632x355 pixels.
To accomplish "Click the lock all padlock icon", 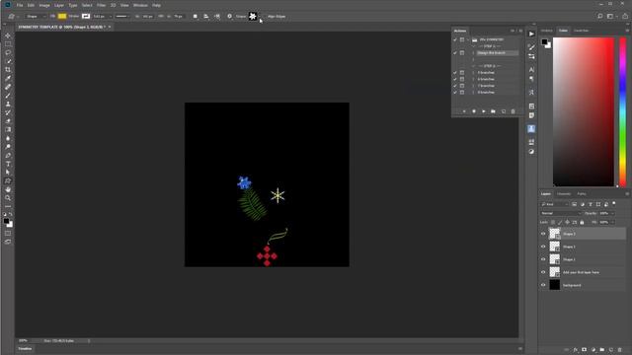I will 582,222.
